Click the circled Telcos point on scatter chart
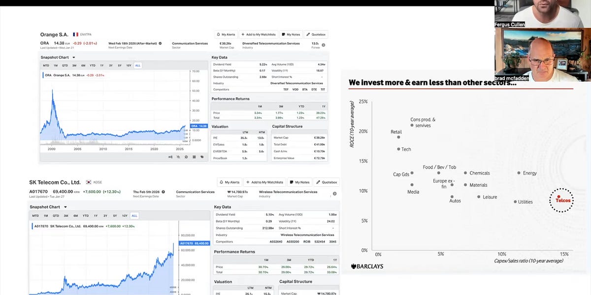Screen dimensions: 591x295 click(561, 200)
